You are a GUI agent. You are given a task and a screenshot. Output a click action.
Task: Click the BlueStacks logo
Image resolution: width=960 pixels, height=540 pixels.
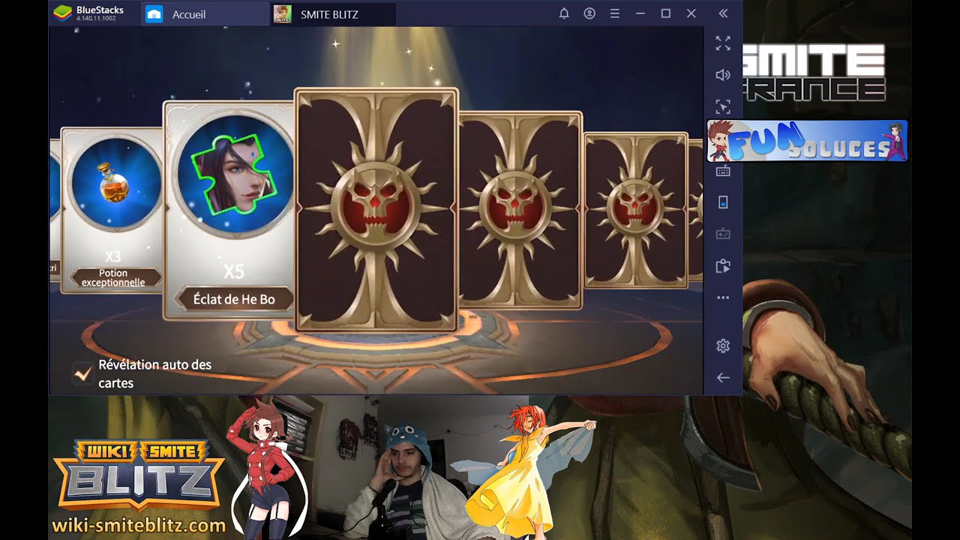pyautogui.click(x=62, y=13)
